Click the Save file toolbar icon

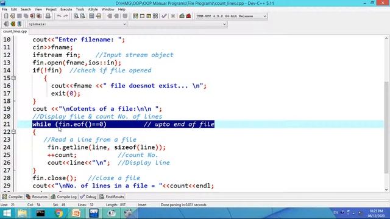pos(19,16)
